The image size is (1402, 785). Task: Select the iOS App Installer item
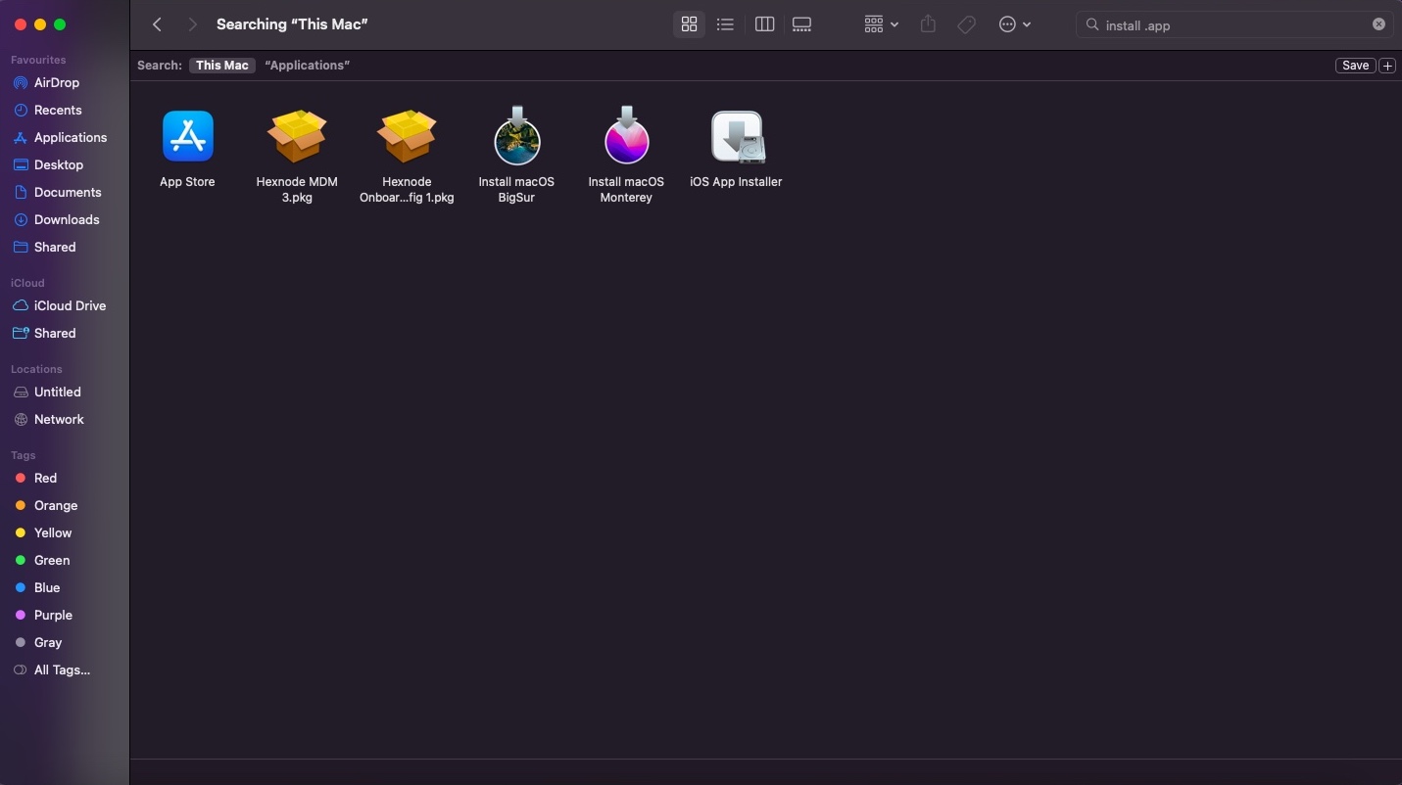click(736, 136)
